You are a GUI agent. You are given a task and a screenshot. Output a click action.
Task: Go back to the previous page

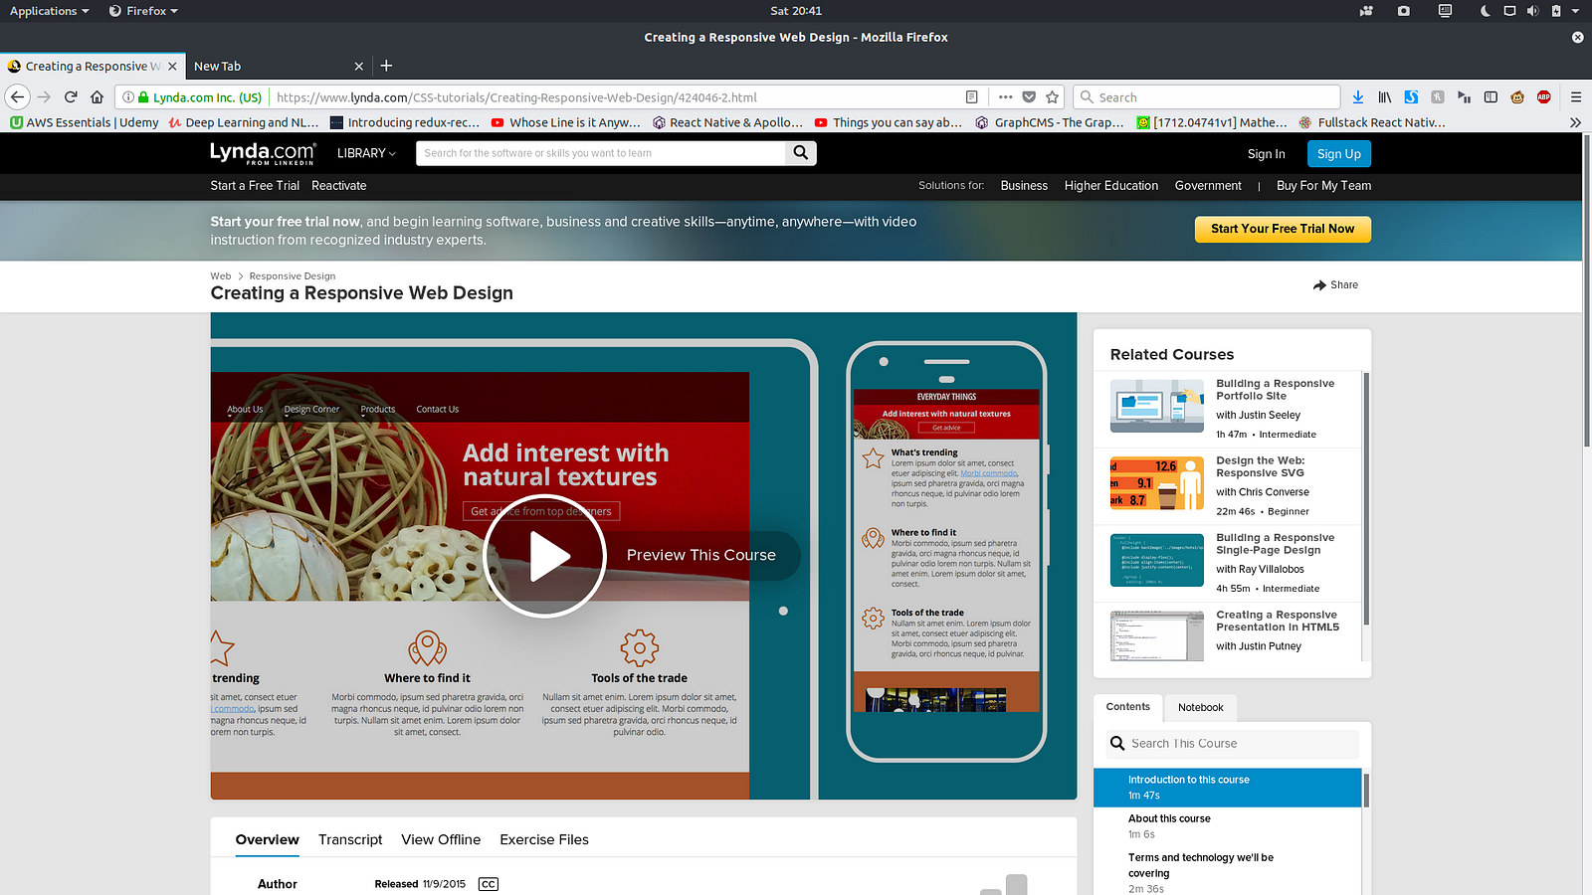click(18, 97)
